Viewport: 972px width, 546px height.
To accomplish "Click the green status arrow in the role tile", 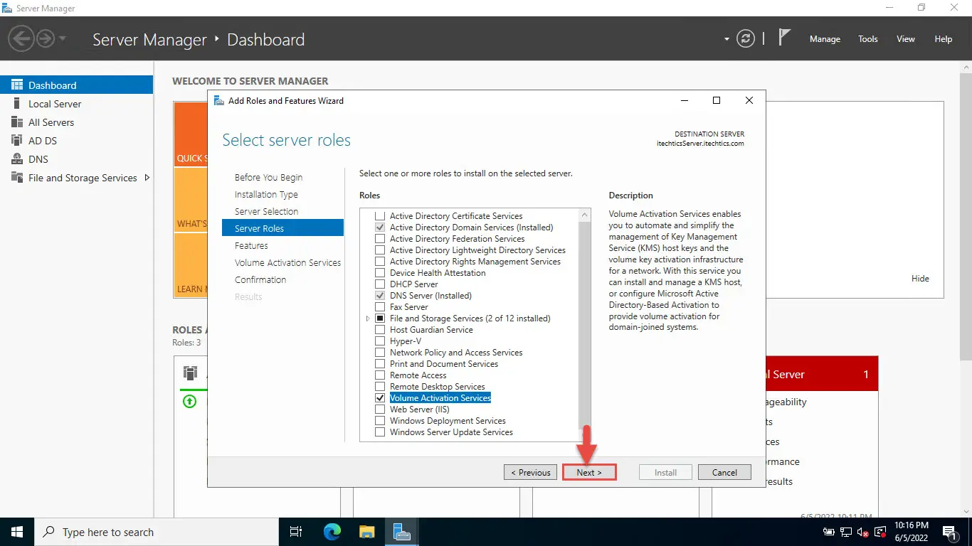I will pos(189,402).
